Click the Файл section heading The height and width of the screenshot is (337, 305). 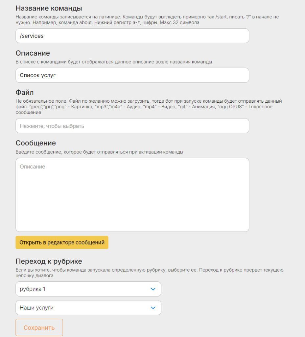(25, 92)
